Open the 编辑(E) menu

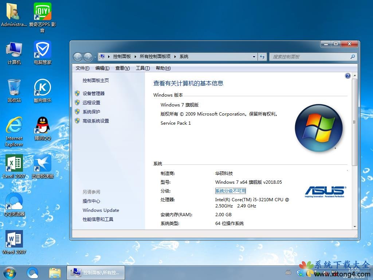click(x=102, y=68)
